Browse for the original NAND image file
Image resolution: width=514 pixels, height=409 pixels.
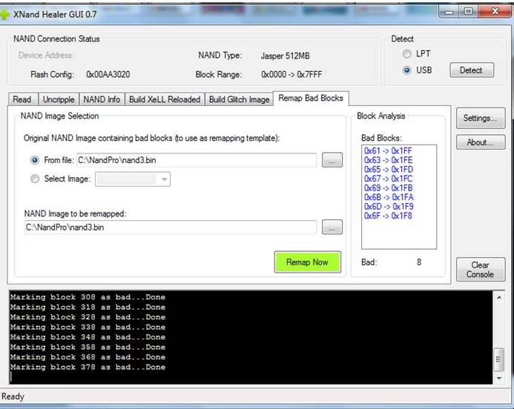[332, 160]
